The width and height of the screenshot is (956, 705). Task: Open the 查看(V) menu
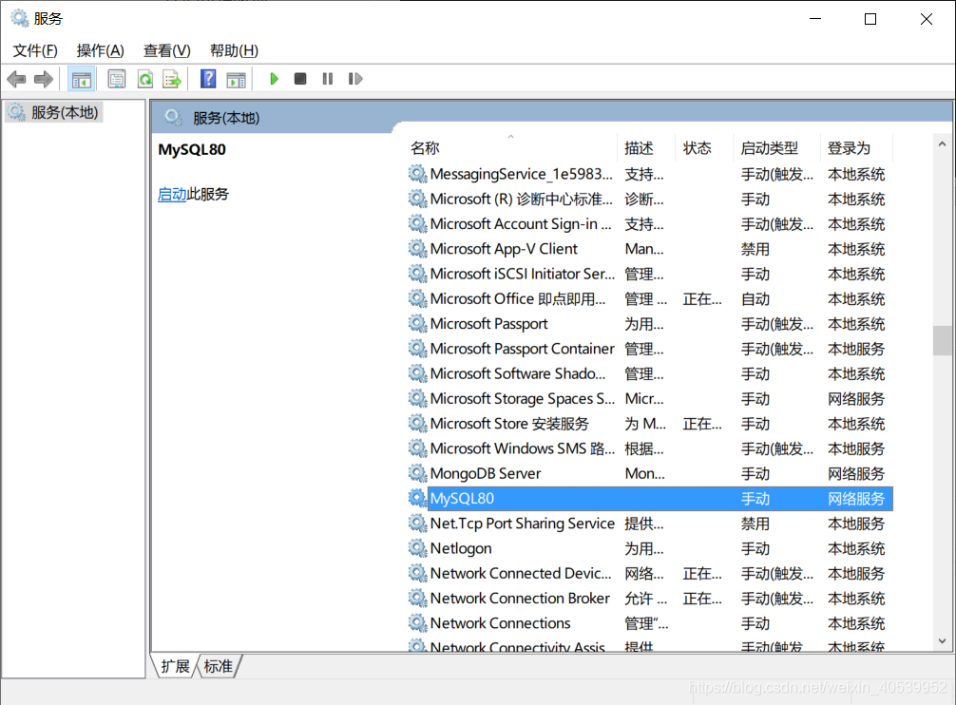[x=166, y=49]
